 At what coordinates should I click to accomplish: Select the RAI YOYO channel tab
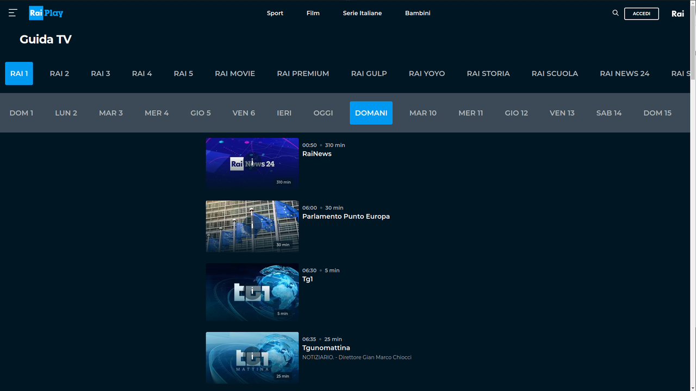point(427,73)
